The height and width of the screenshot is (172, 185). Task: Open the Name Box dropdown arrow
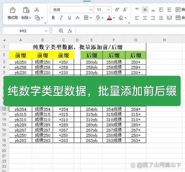[46, 31]
